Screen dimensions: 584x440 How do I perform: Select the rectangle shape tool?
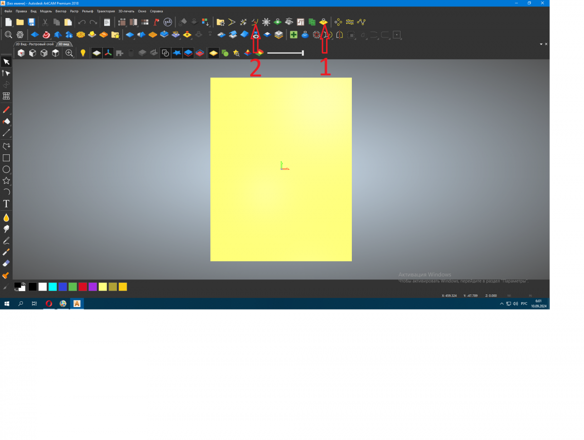click(x=6, y=158)
